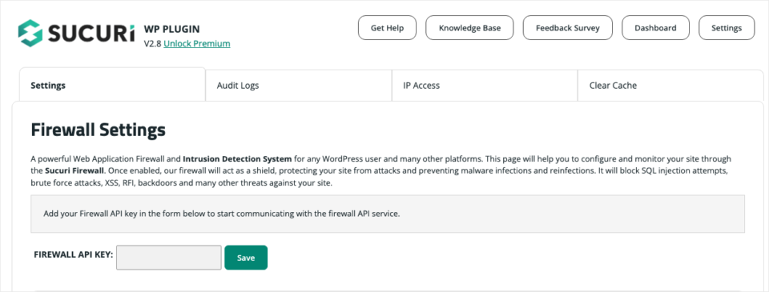769x292 pixels.
Task: Go to the Dashboard
Action: pos(655,28)
